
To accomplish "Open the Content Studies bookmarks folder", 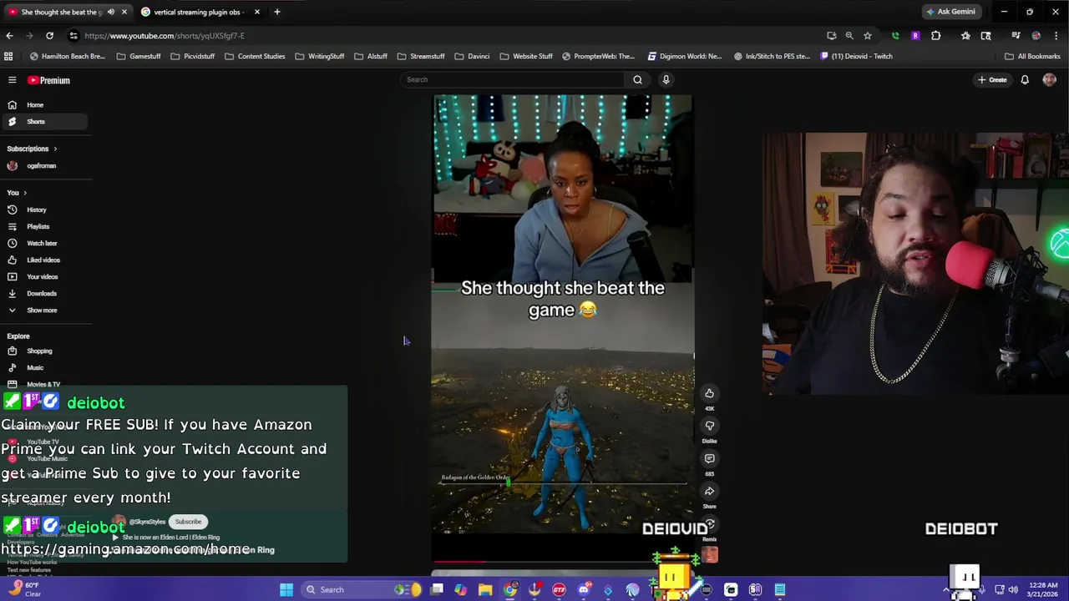I will [255, 56].
